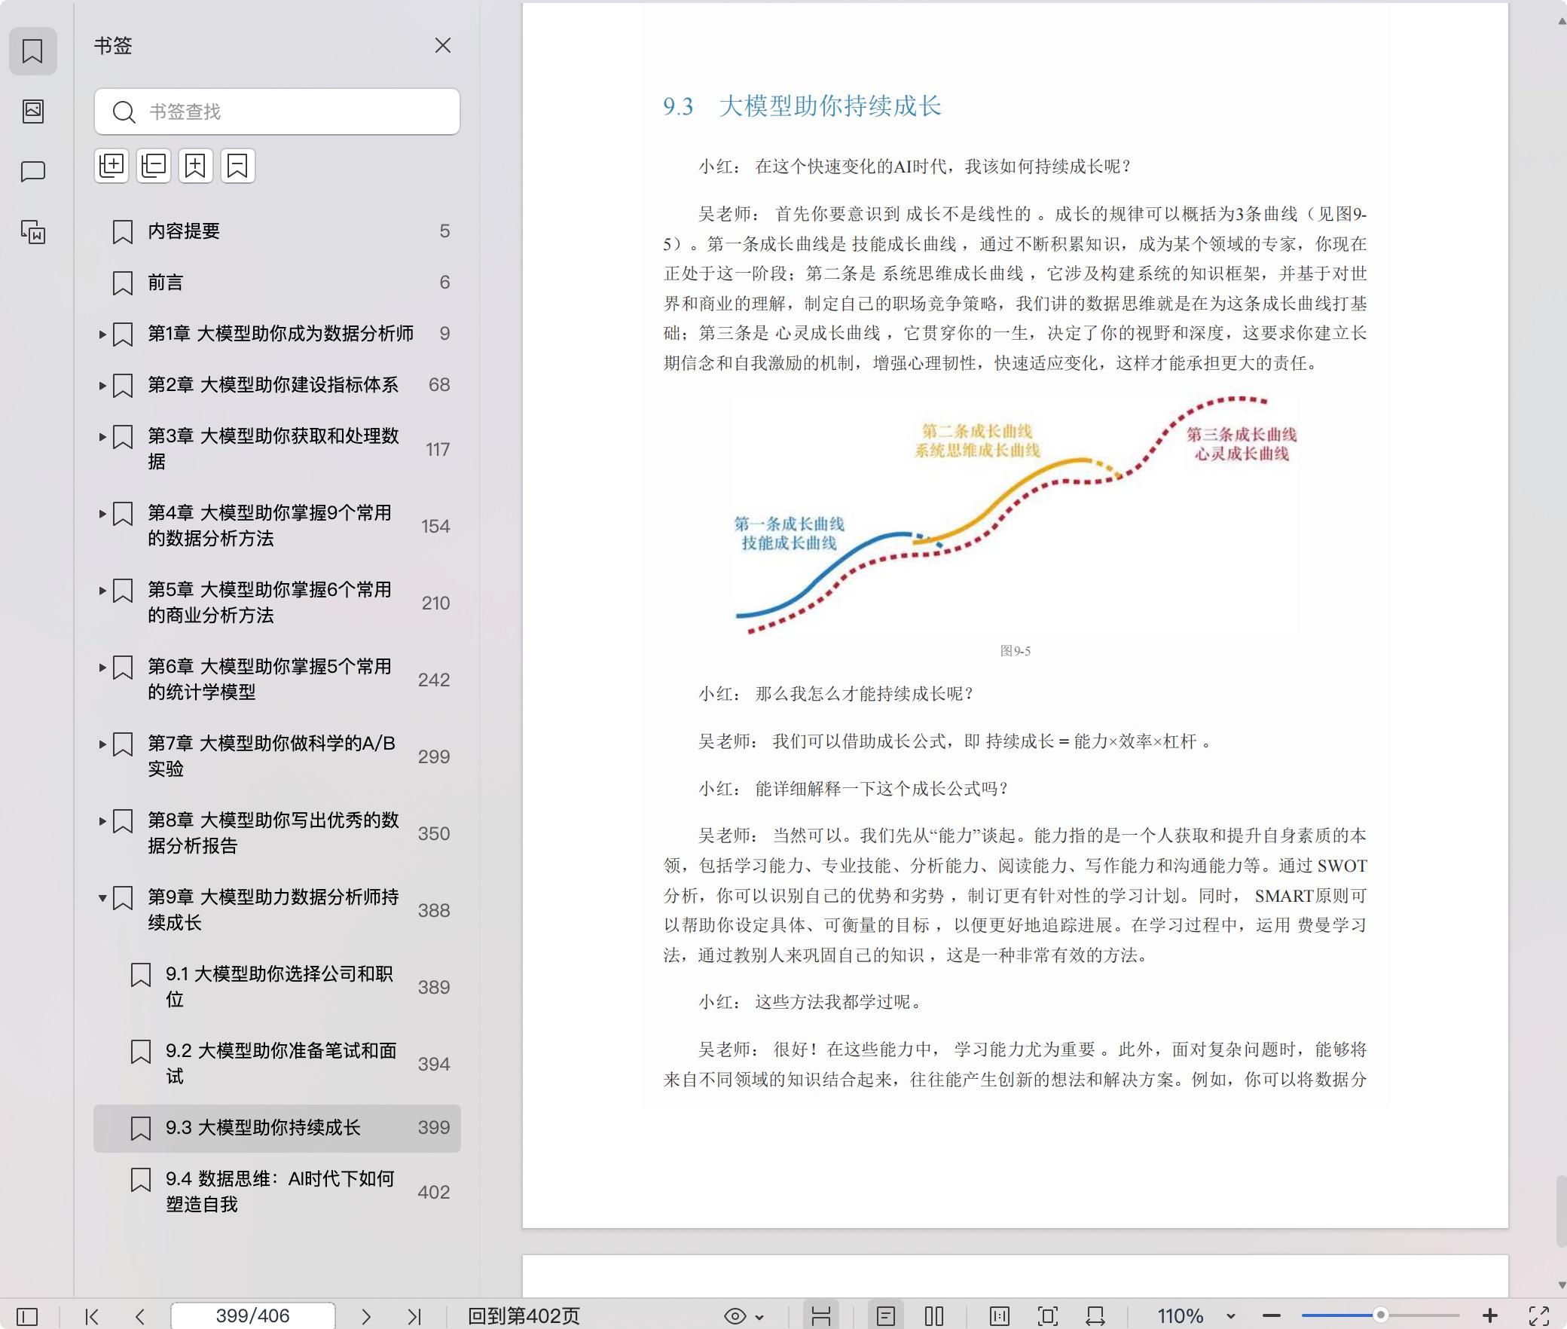The height and width of the screenshot is (1329, 1567).
Task: Click the remove bookmark icon
Action: 238,166
